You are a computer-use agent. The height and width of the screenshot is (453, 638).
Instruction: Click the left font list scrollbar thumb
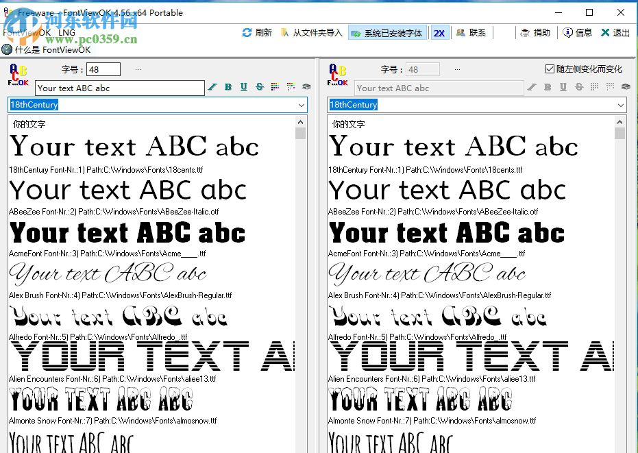tap(300, 133)
